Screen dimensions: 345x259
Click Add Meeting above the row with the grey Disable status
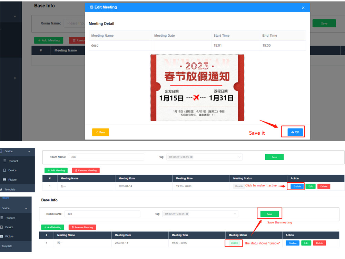(56, 170)
